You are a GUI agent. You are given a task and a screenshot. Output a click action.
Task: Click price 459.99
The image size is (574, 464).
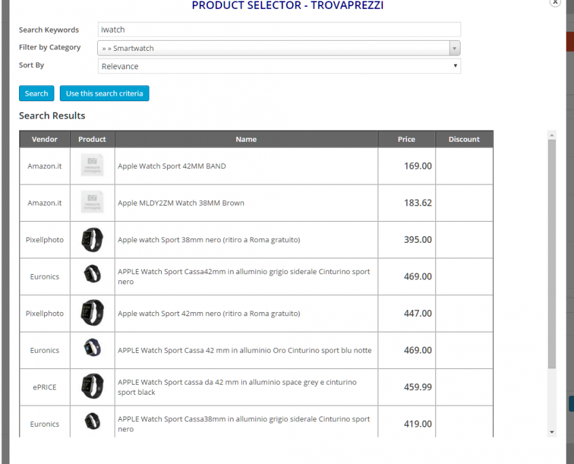click(418, 387)
